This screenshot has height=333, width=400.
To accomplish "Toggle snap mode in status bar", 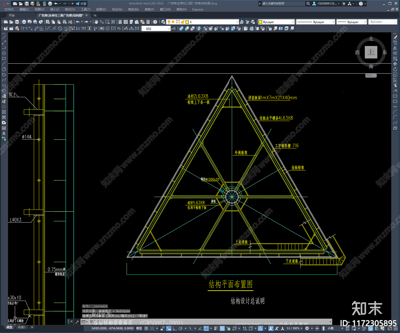I will 152,329.
